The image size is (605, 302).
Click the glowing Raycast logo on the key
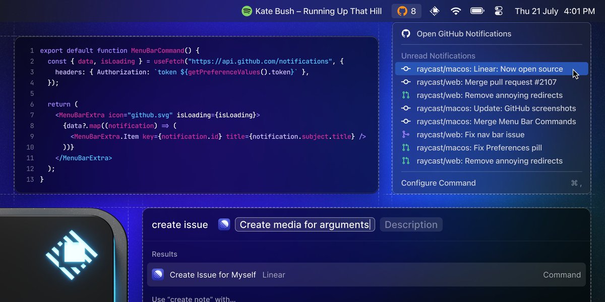pyautogui.click(x=72, y=254)
